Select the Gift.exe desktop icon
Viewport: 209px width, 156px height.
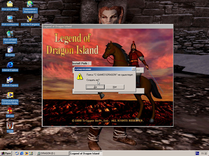(x=10, y=112)
